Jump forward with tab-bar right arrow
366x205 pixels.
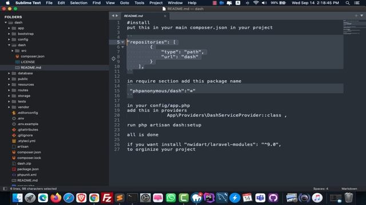click(x=117, y=16)
